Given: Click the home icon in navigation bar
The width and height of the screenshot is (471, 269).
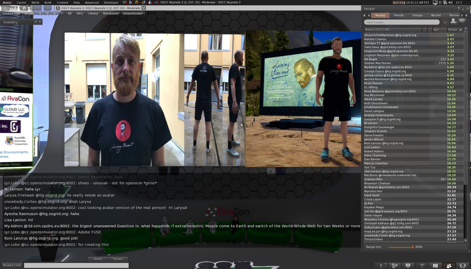Looking at the screenshot, I should point(24,8).
